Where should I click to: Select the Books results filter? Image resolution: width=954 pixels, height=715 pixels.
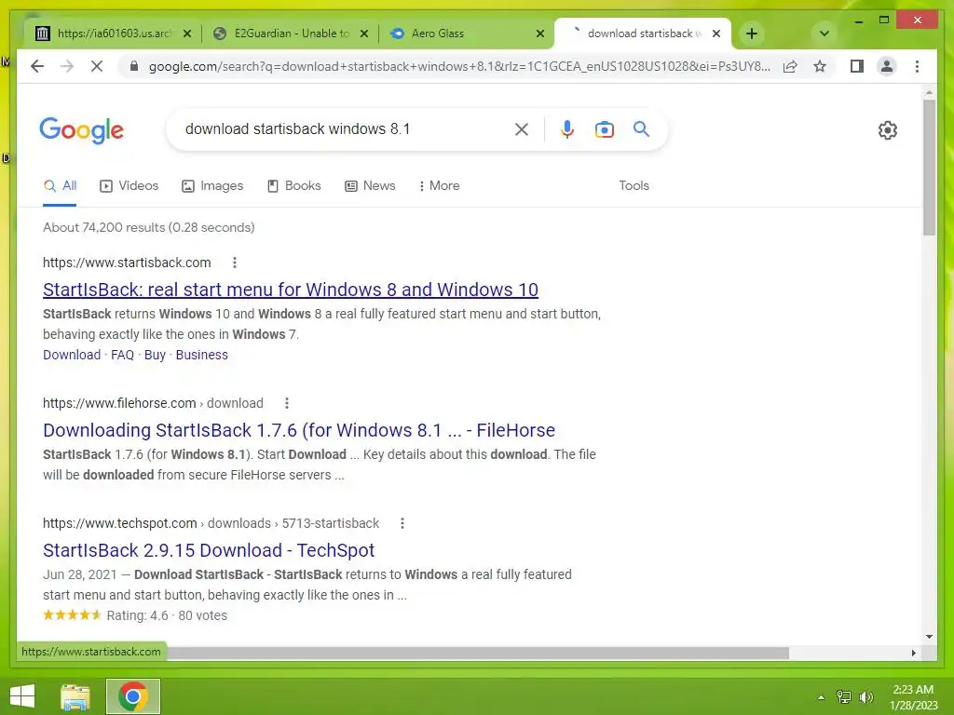pyautogui.click(x=293, y=186)
